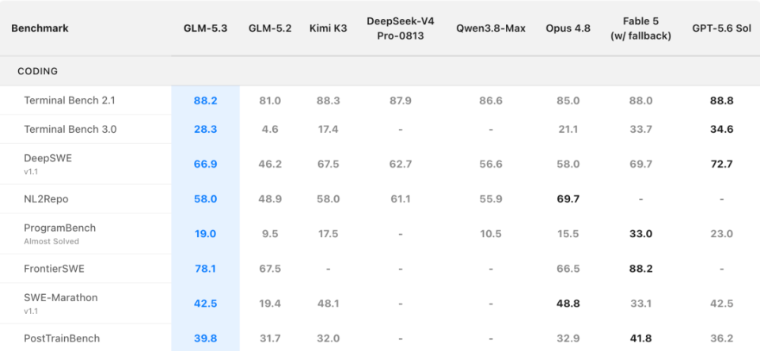Image resolution: width=760 pixels, height=351 pixels.
Task: Click Qwen3.8-Max's ProgramBench score 10.5
Action: click(491, 234)
